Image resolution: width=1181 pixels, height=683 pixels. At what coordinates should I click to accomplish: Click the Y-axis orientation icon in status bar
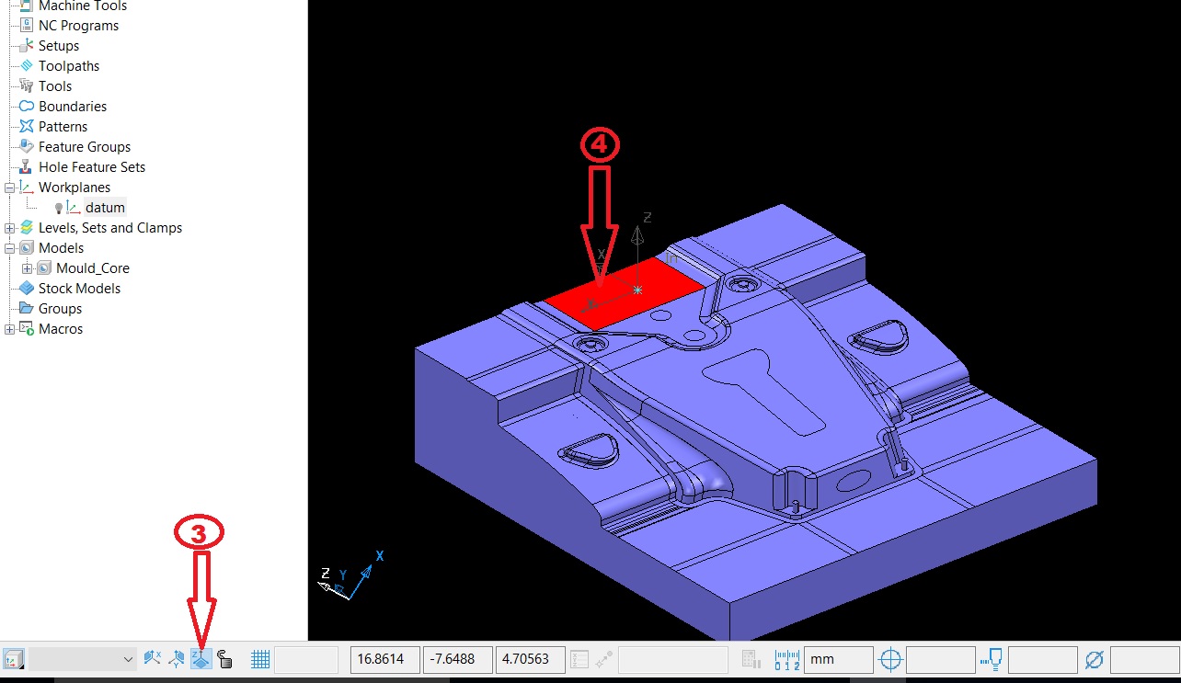point(177,659)
